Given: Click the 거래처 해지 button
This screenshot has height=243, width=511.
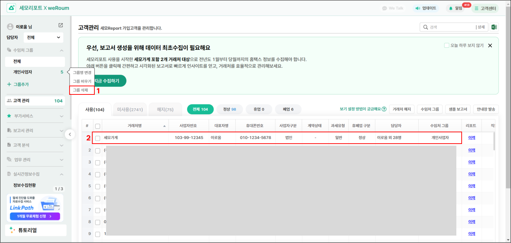Looking at the screenshot, I should pyautogui.click(x=401, y=109).
